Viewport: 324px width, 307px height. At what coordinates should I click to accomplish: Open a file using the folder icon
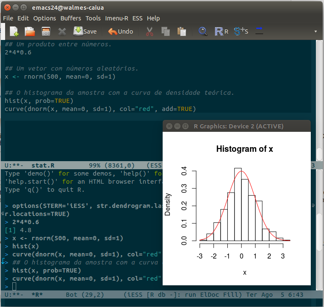(x=30, y=31)
